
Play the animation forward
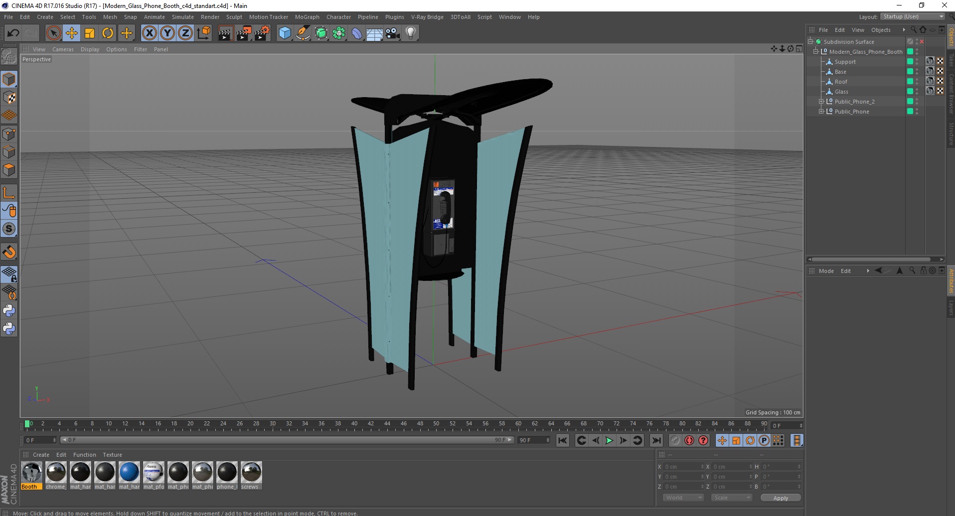pos(609,440)
